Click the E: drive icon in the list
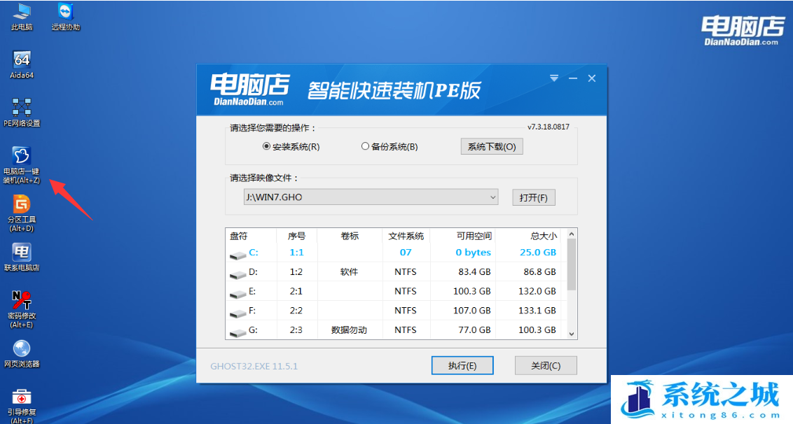Screen dimensions: 793x424 click(x=237, y=294)
